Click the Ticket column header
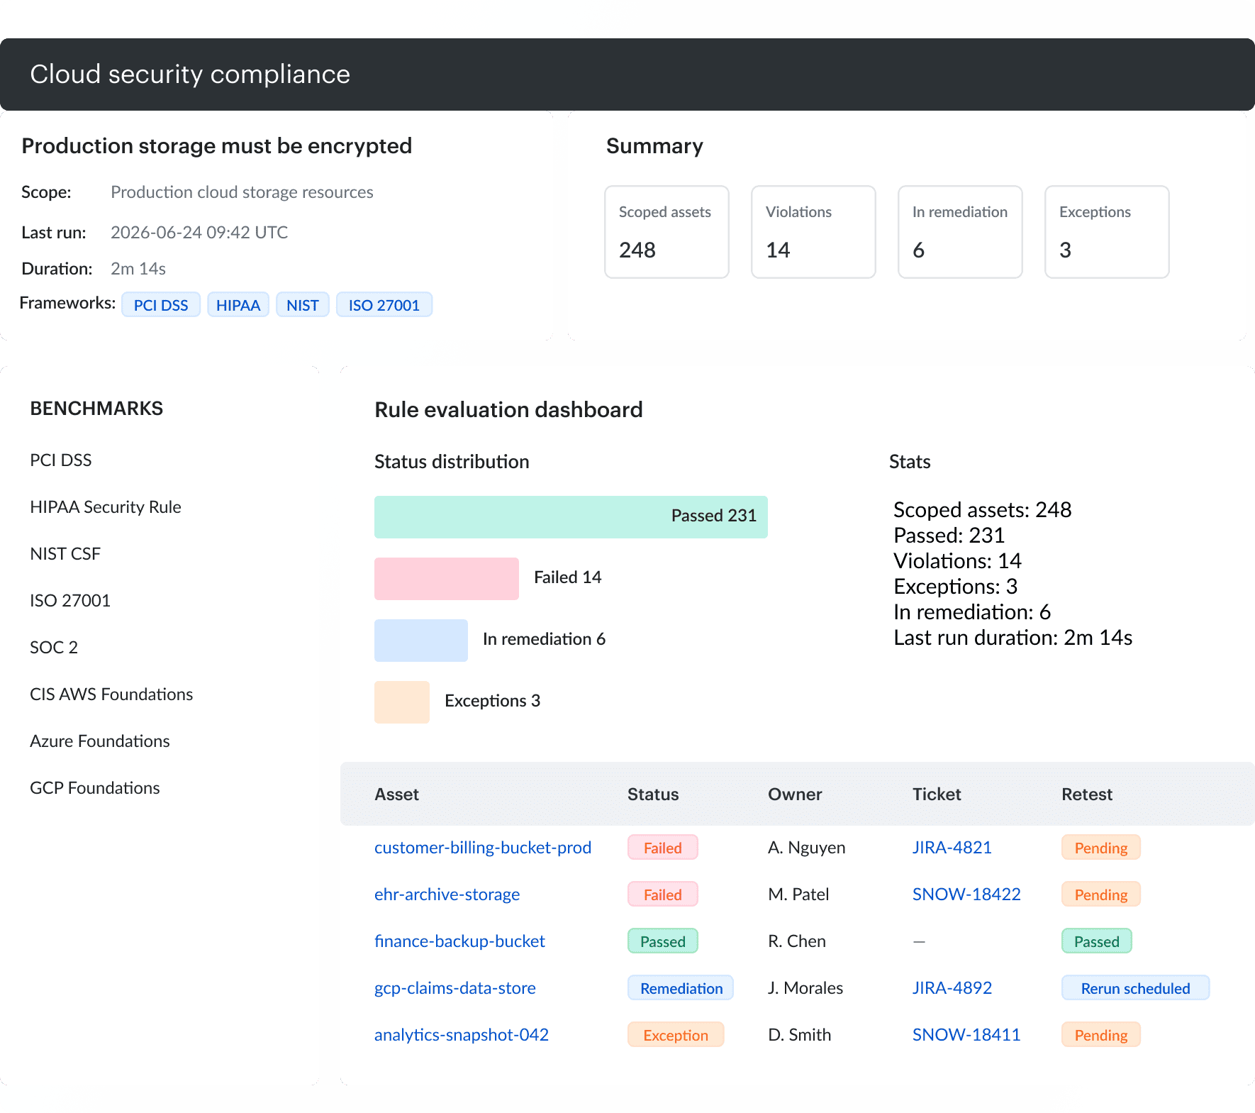The height and width of the screenshot is (1113, 1255). (x=937, y=794)
